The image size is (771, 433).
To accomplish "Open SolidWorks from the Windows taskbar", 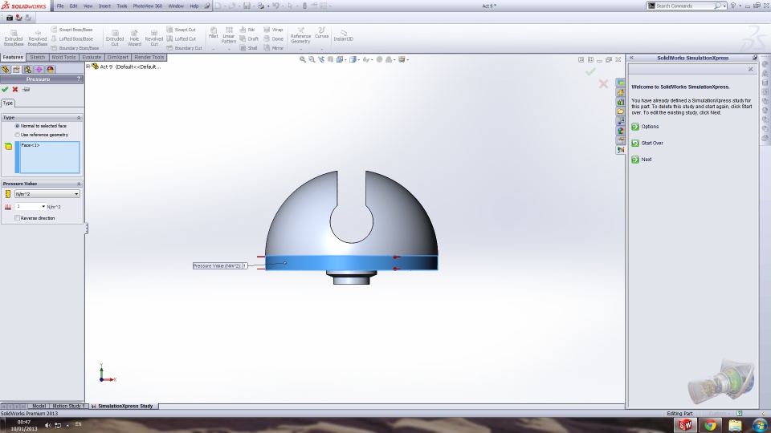I will click(685, 425).
